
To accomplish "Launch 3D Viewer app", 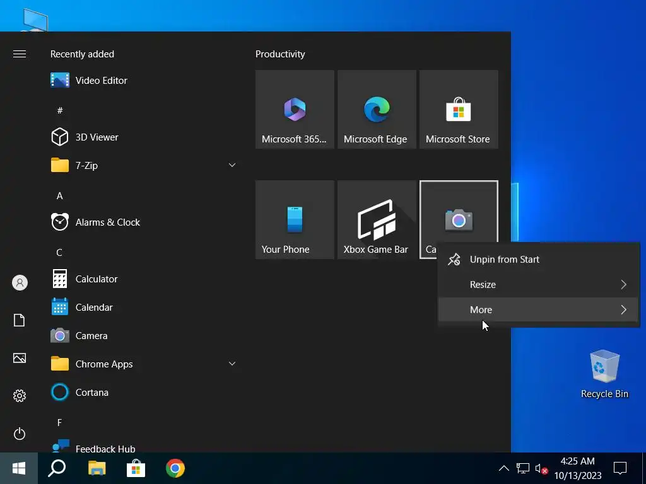I will click(143, 137).
